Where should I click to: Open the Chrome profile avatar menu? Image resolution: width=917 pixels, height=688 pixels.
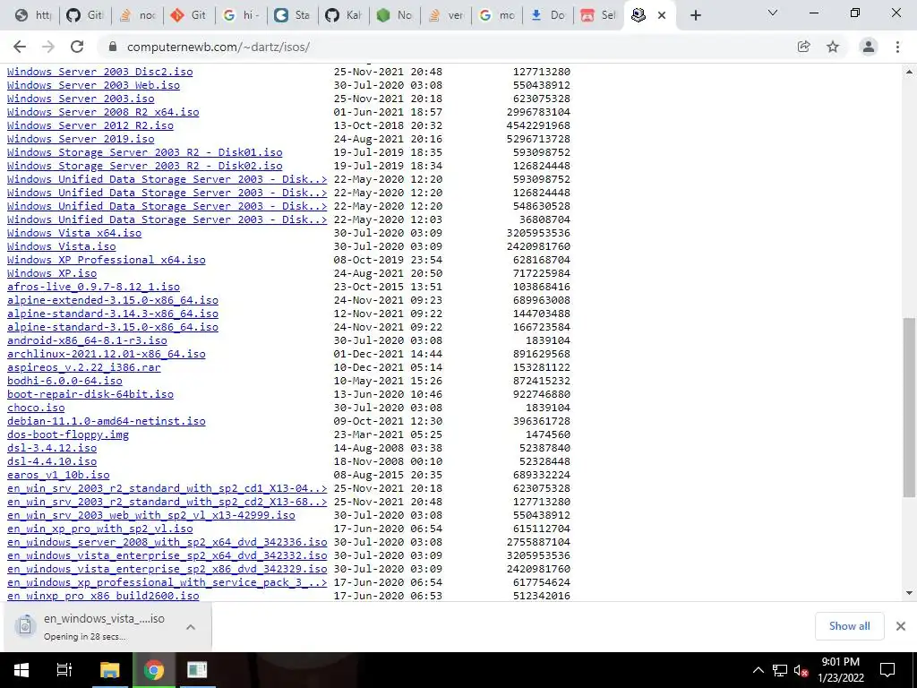(x=869, y=47)
